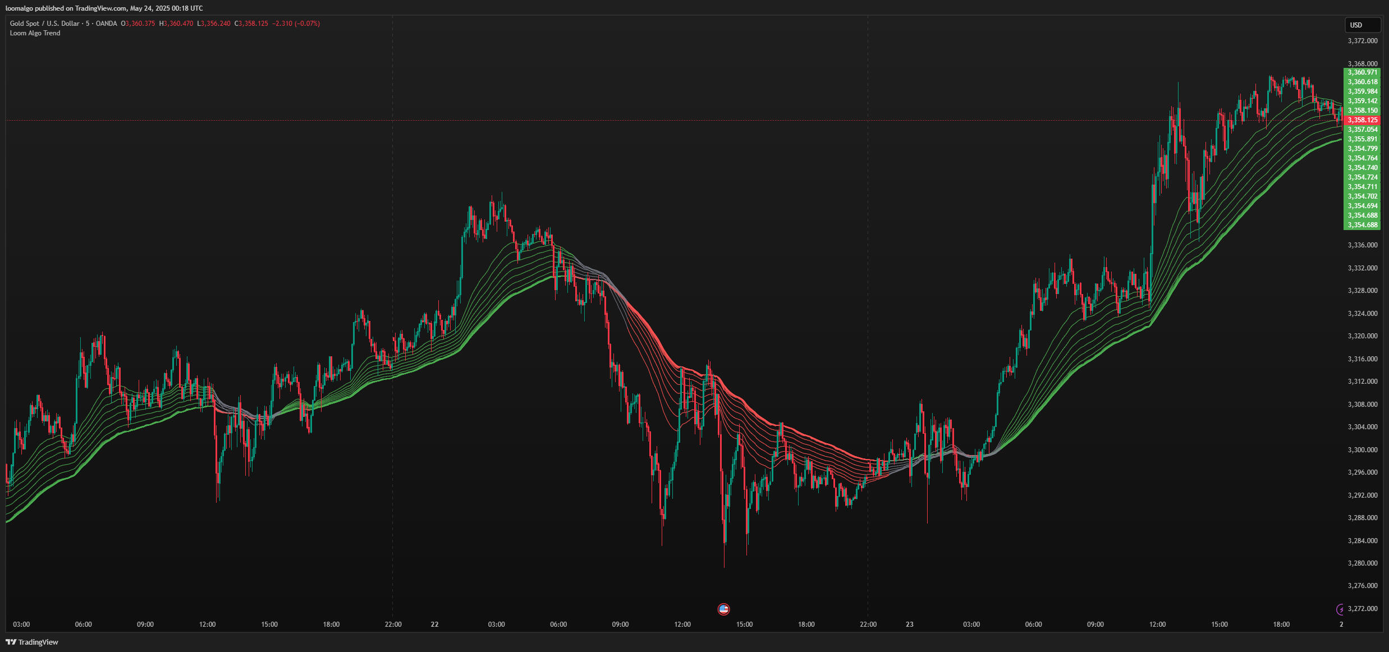Click the first 22:00 time axis label
Viewport: 1389px width, 652px height.
point(393,625)
